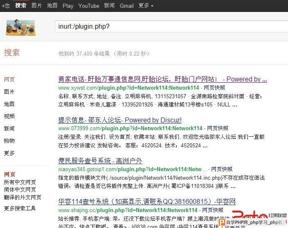The image size is (288, 228).
Task: Open the +您 link in top bar
Action: [x=6, y=6]
